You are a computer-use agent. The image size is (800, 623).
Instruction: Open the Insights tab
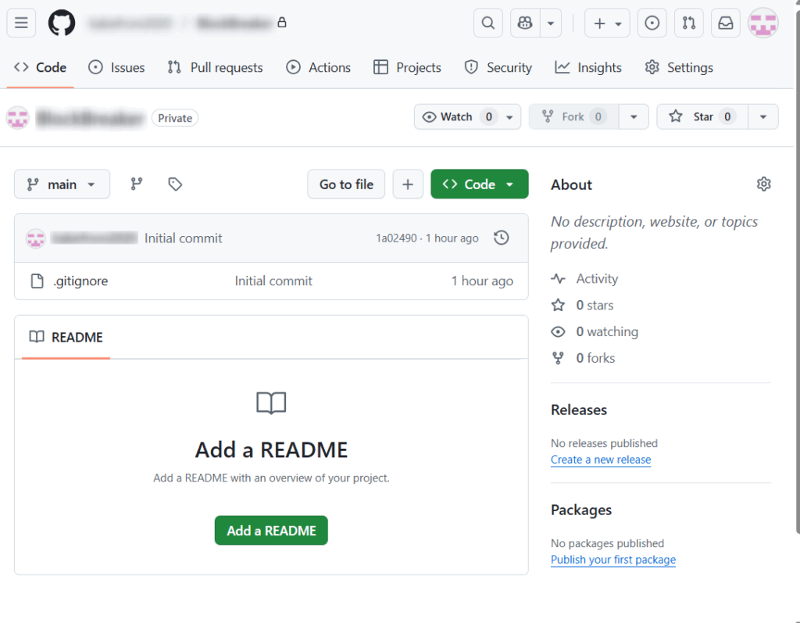click(x=588, y=67)
